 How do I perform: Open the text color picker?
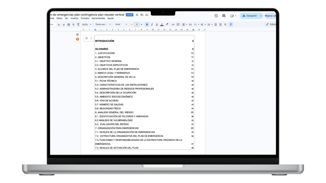162,25
